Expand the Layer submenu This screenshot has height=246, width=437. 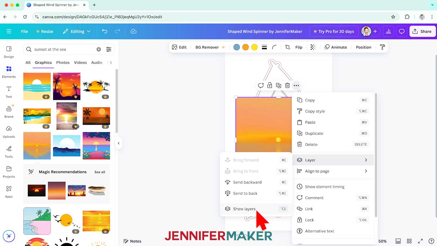coord(333,160)
